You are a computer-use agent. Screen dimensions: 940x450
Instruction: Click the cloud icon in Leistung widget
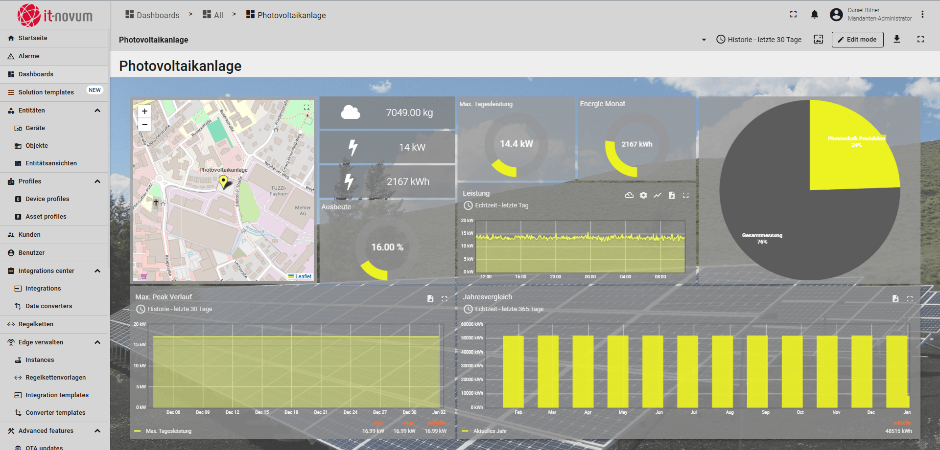629,195
